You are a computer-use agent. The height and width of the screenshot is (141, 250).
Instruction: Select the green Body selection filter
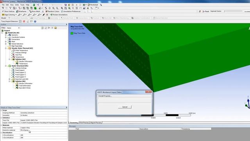pyautogui.click(x=35, y=8)
